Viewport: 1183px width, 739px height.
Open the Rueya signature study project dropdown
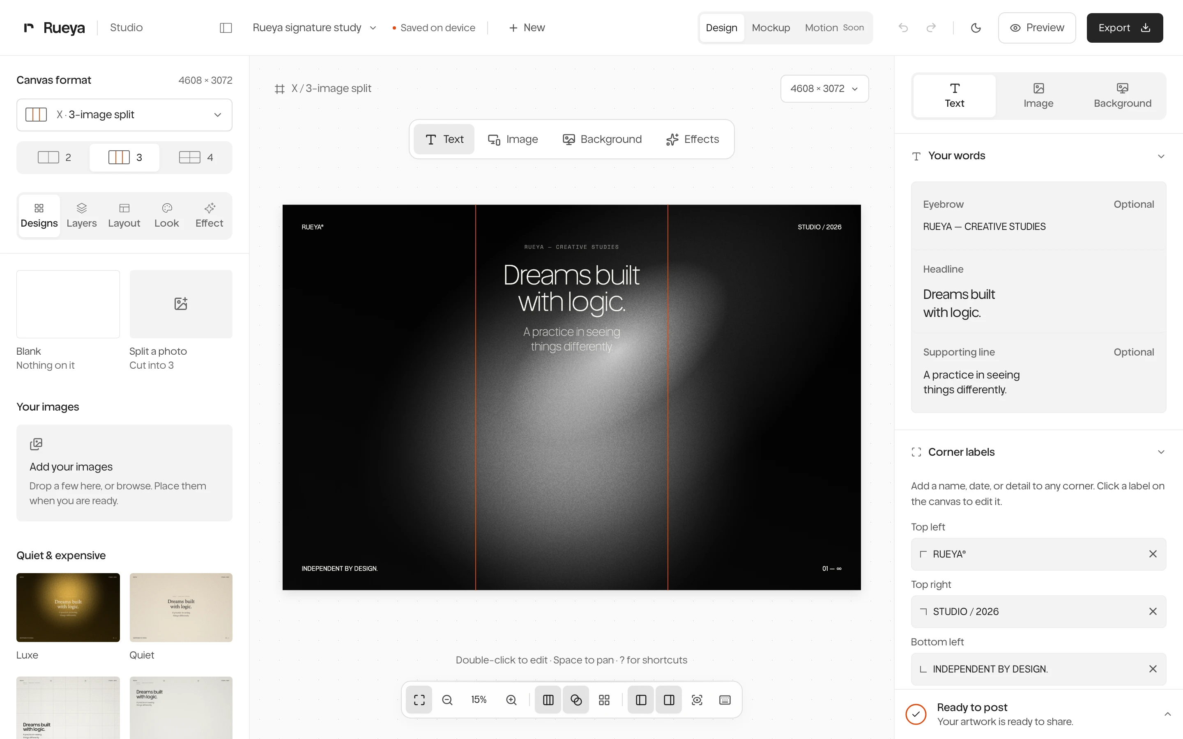pos(314,28)
